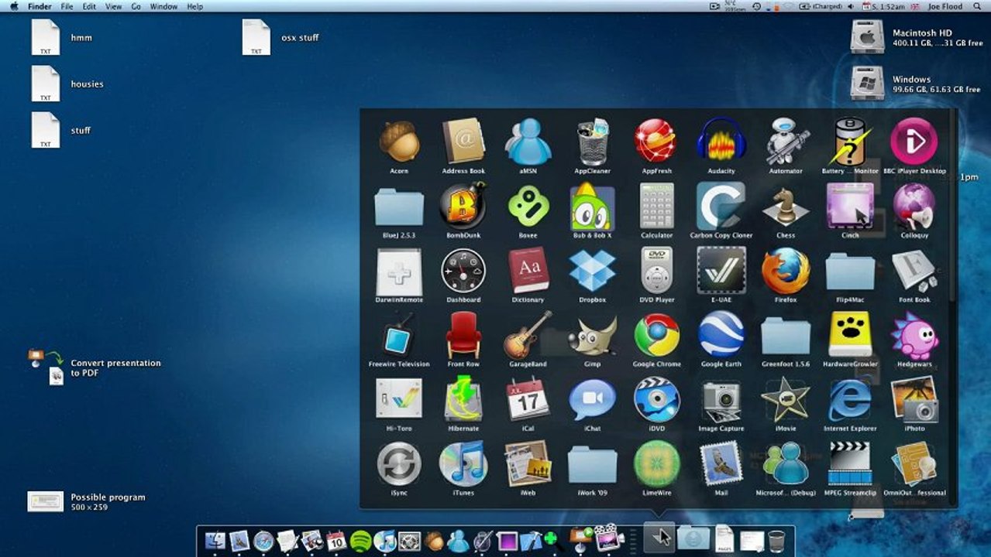Launch Gimp from the stack

(x=593, y=334)
